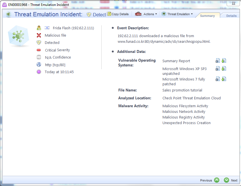Click 'Microsoft Windows 7 fully patched' text
The width and height of the screenshot is (241, 186).
pos(184,82)
